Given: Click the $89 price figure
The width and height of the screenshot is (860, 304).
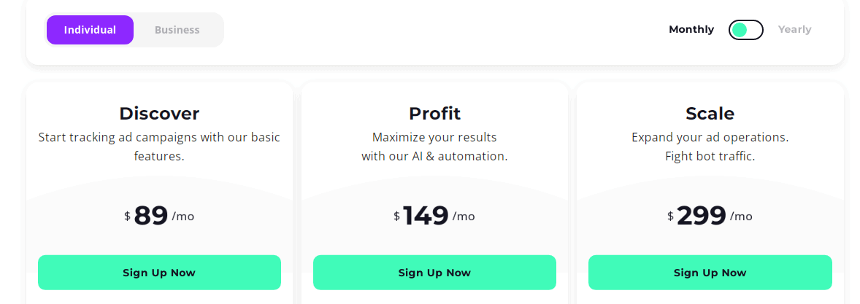Looking at the screenshot, I should (x=151, y=216).
